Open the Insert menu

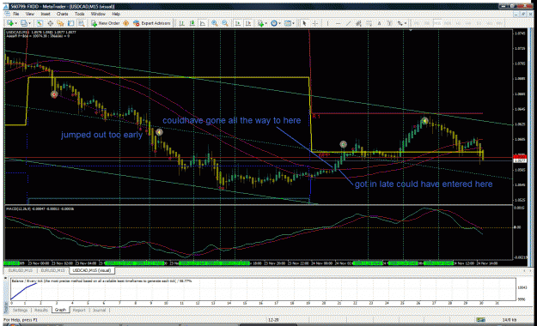[x=46, y=14]
